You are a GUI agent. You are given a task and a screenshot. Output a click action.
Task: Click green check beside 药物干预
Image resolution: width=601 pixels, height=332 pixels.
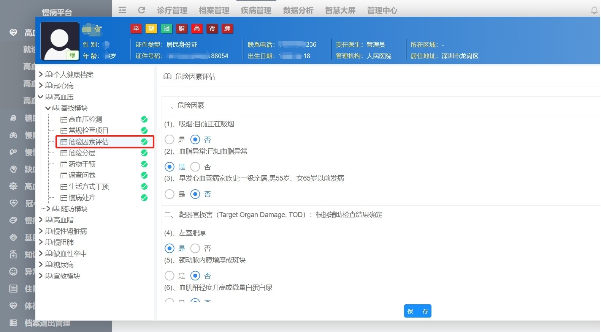(144, 164)
